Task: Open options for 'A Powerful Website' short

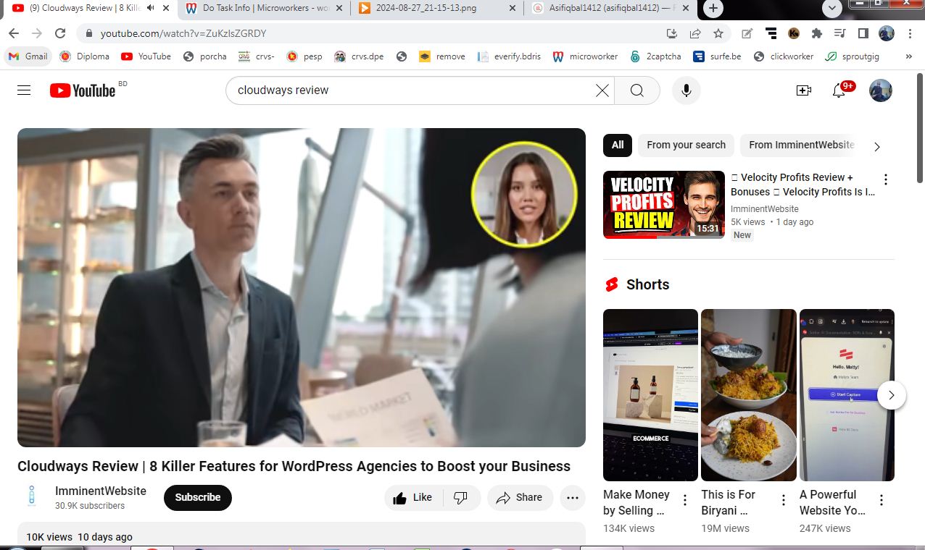Action: click(x=882, y=500)
